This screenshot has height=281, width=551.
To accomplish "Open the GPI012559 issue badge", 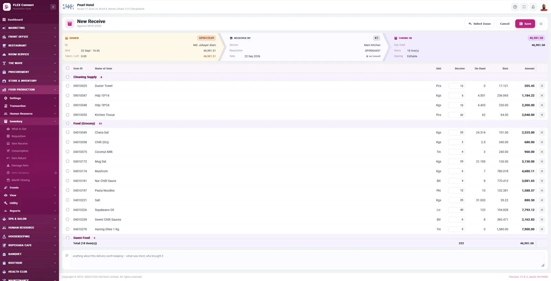I will point(206,38).
